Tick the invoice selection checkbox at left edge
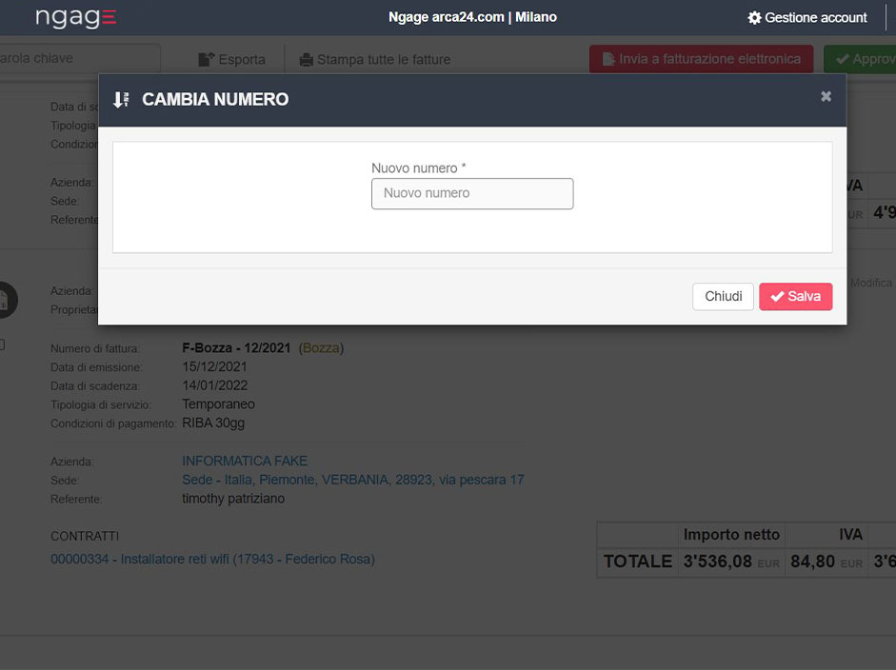Image resolution: width=896 pixels, height=670 pixels. [x=2, y=345]
